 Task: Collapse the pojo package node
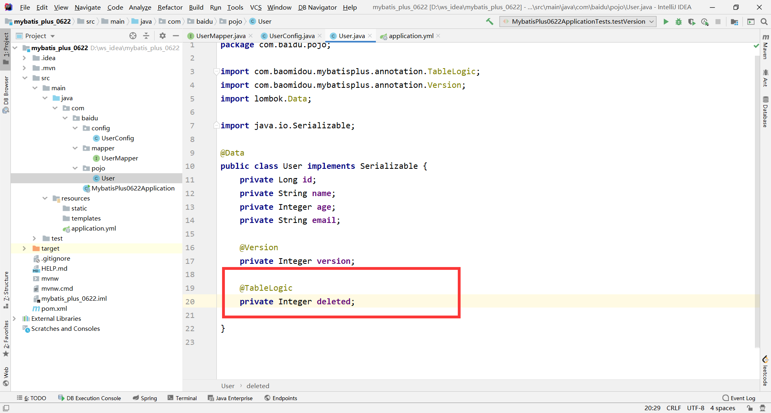(x=75, y=168)
